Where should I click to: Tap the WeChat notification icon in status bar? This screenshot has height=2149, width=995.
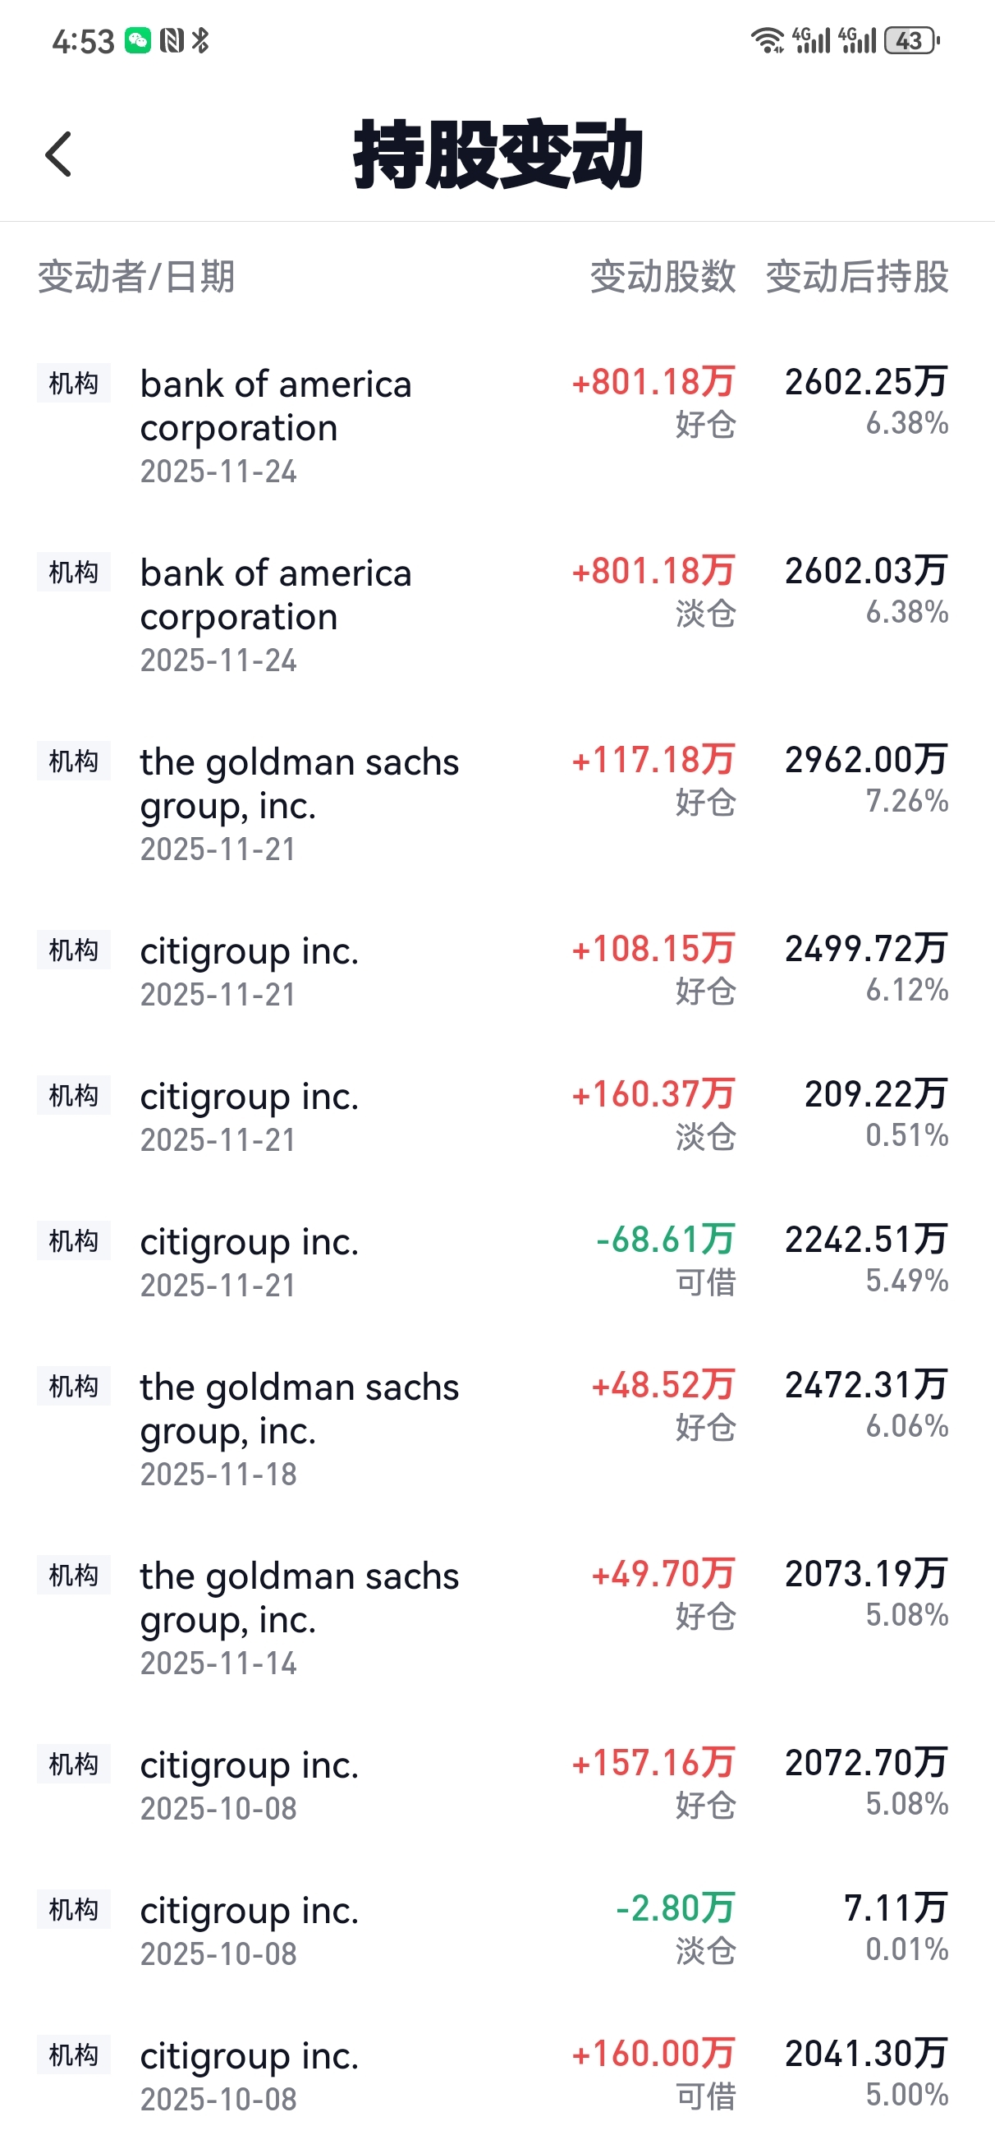138,40
